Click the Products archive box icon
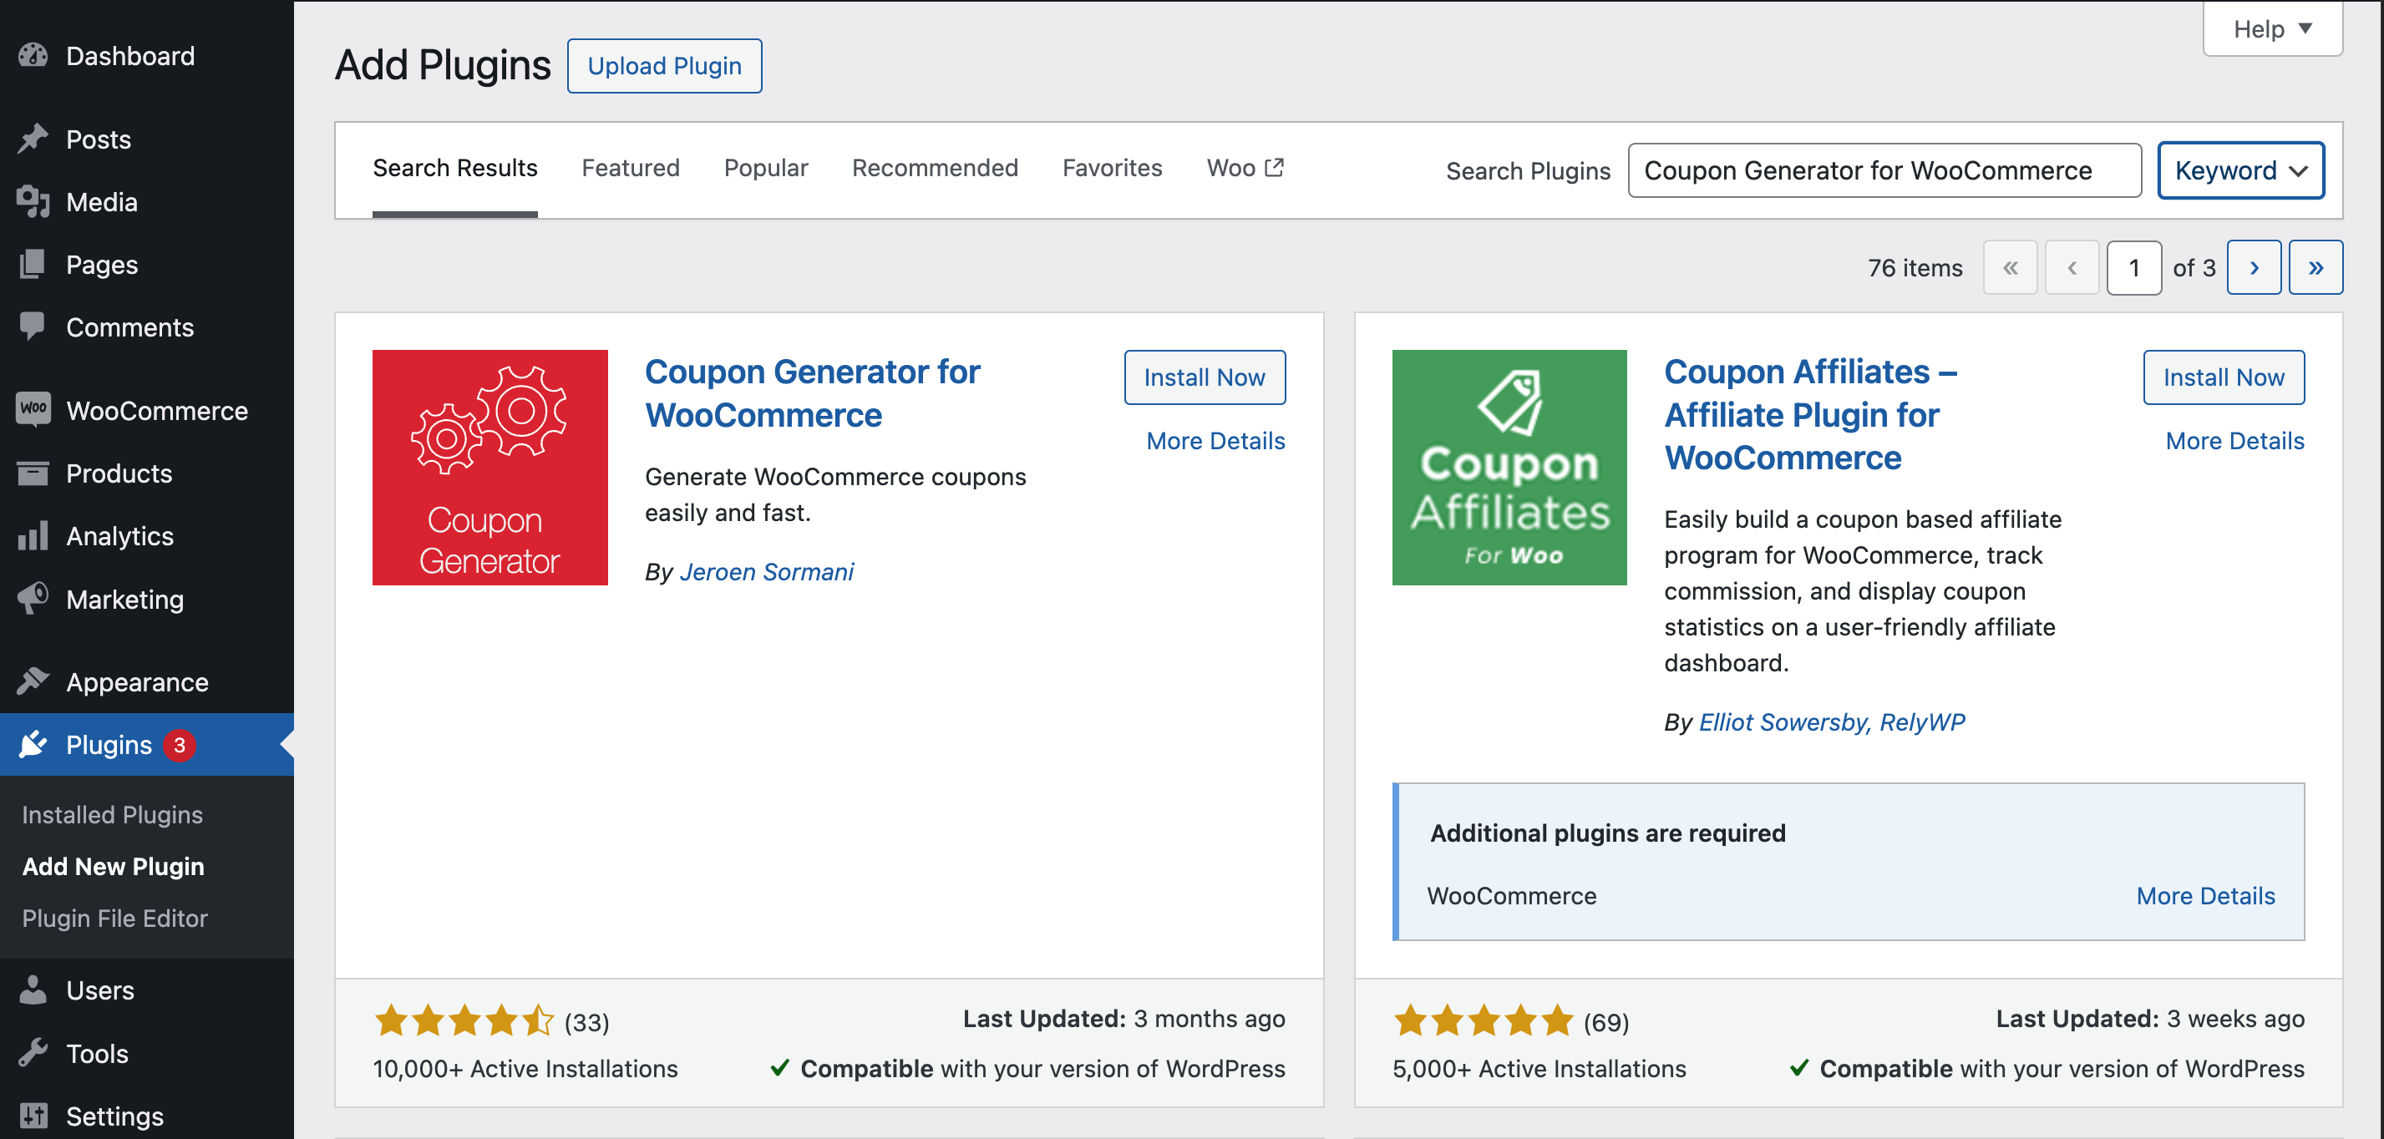2384x1139 pixels. (33, 473)
